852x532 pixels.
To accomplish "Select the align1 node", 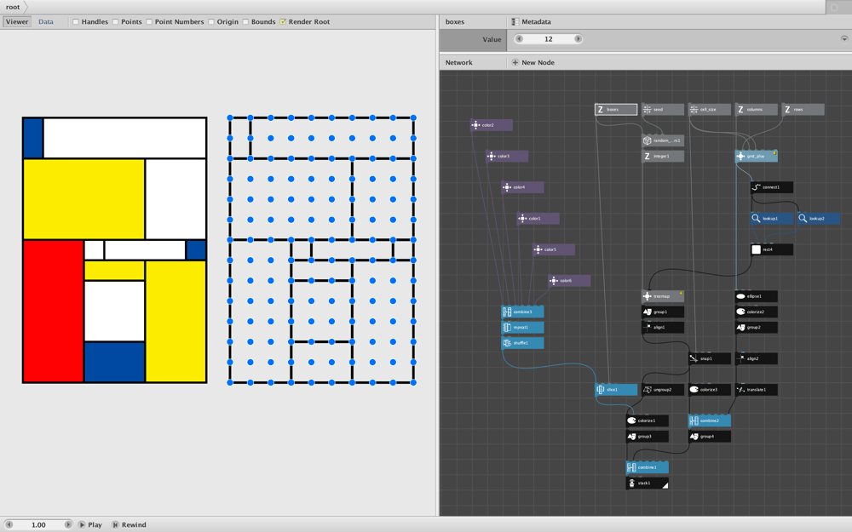I will (x=662, y=328).
